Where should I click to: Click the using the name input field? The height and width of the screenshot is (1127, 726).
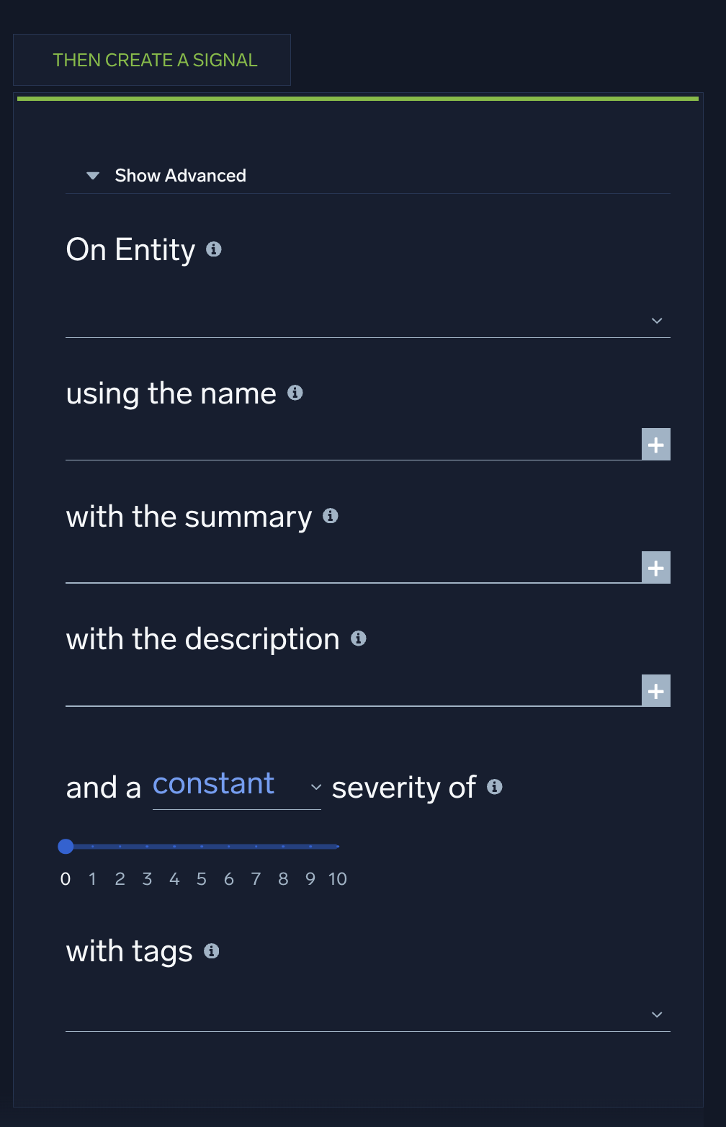point(353,445)
